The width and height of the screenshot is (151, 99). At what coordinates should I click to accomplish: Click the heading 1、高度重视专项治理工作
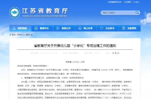52,78
